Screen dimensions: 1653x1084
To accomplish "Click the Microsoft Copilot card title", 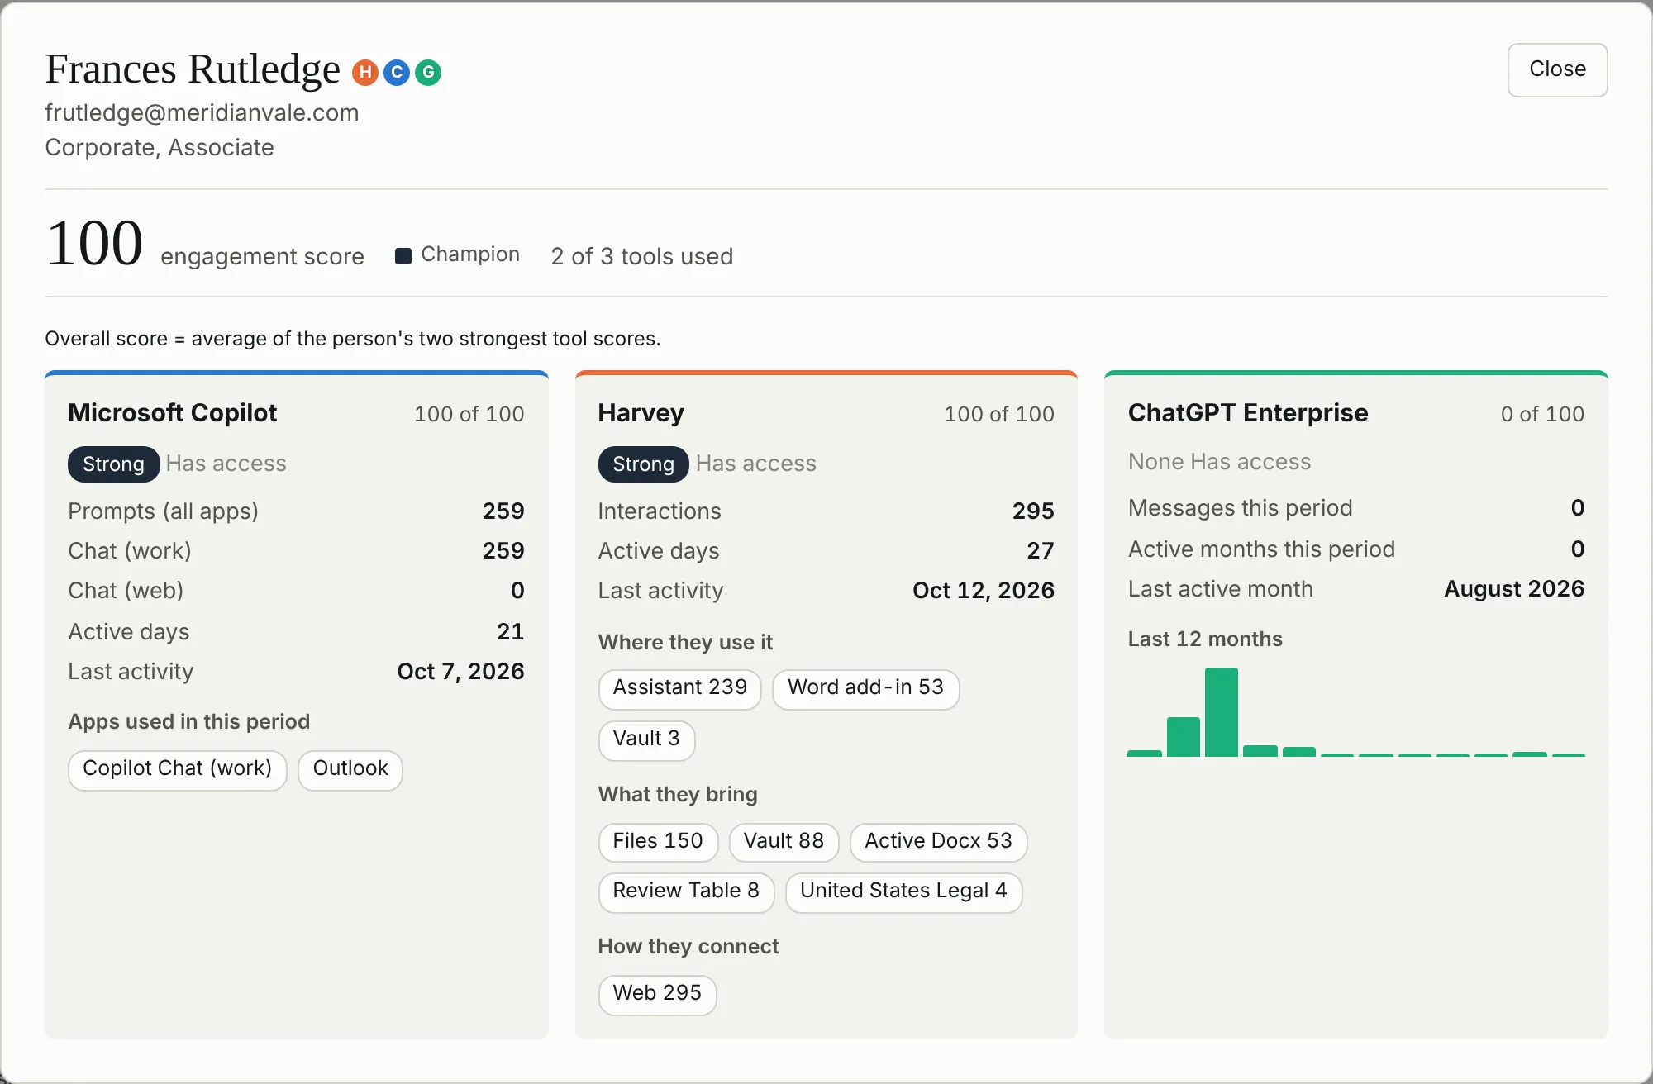I will 172,413.
